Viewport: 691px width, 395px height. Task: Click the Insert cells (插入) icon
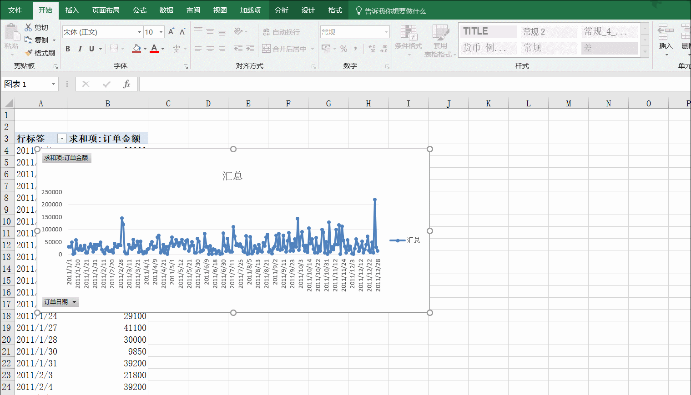[666, 33]
